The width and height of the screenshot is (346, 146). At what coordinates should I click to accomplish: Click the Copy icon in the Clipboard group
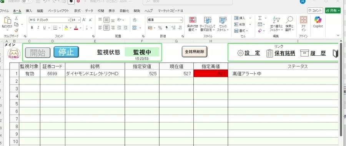pos(16,24)
